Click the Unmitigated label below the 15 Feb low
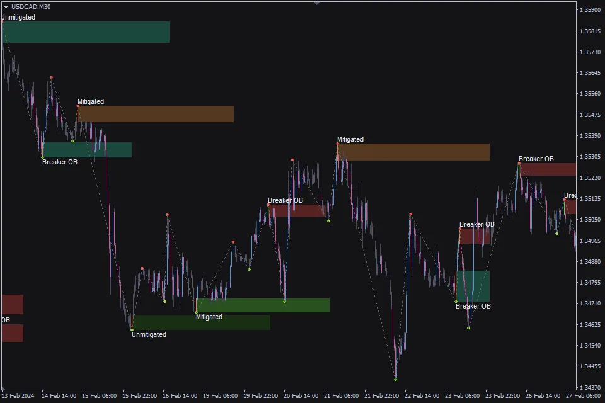The height and width of the screenshot is (403, 605). pyautogui.click(x=149, y=335)
